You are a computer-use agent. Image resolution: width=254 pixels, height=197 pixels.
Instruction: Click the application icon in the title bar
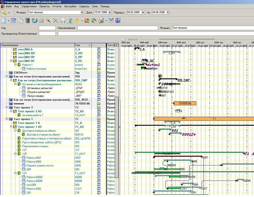tap(2, 2)
